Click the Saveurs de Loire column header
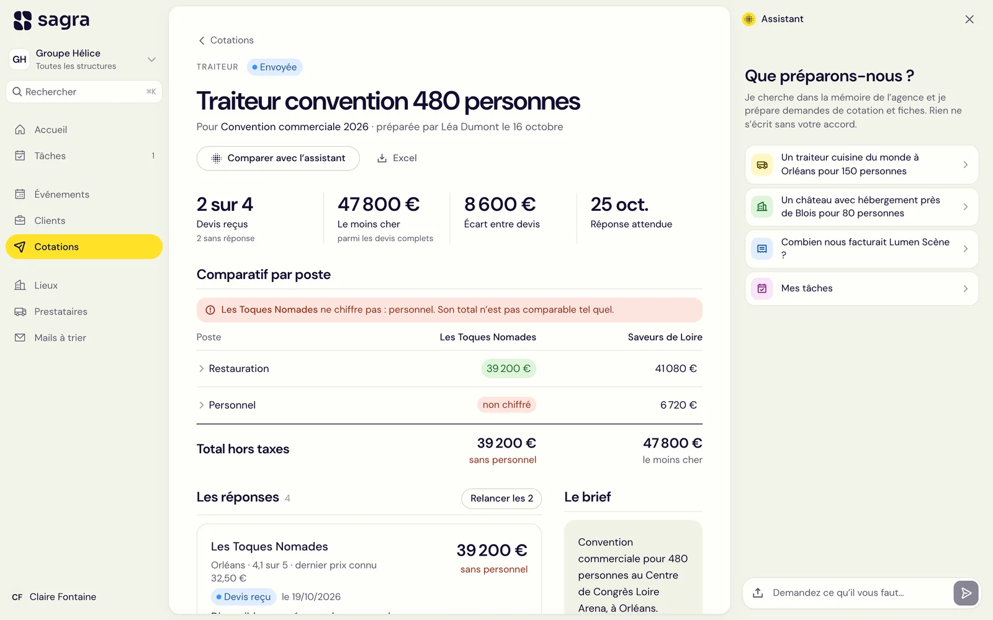 pos(665,337)
